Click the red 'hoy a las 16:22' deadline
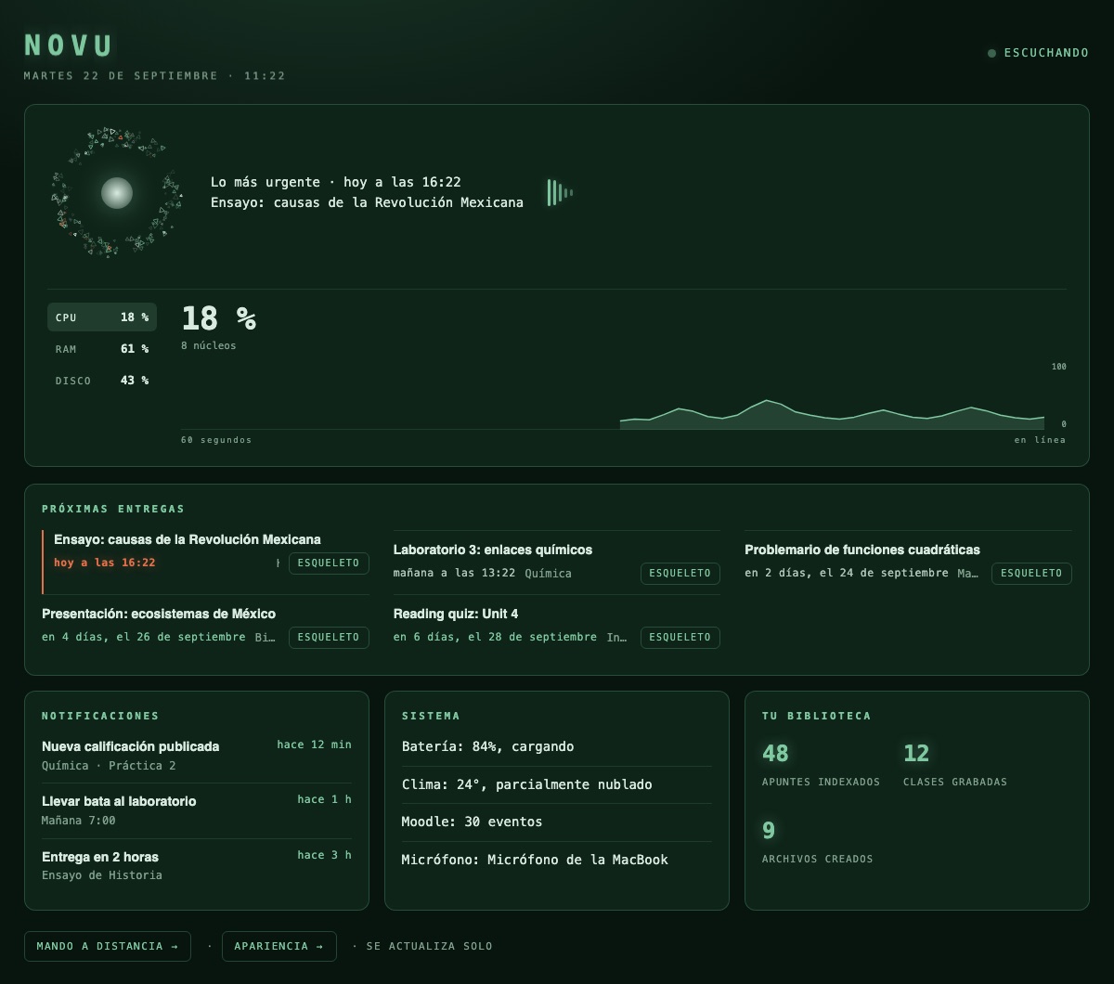This screenshot has height=984, width=1114. click(x=105, y=563)
